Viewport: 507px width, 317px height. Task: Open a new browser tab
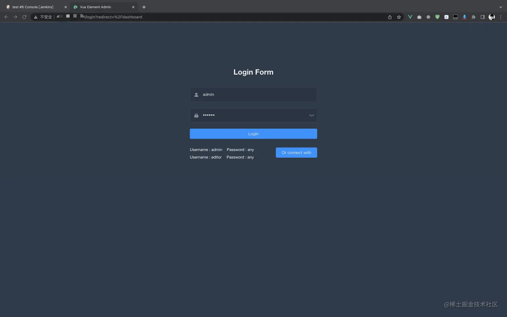(144, 7)
